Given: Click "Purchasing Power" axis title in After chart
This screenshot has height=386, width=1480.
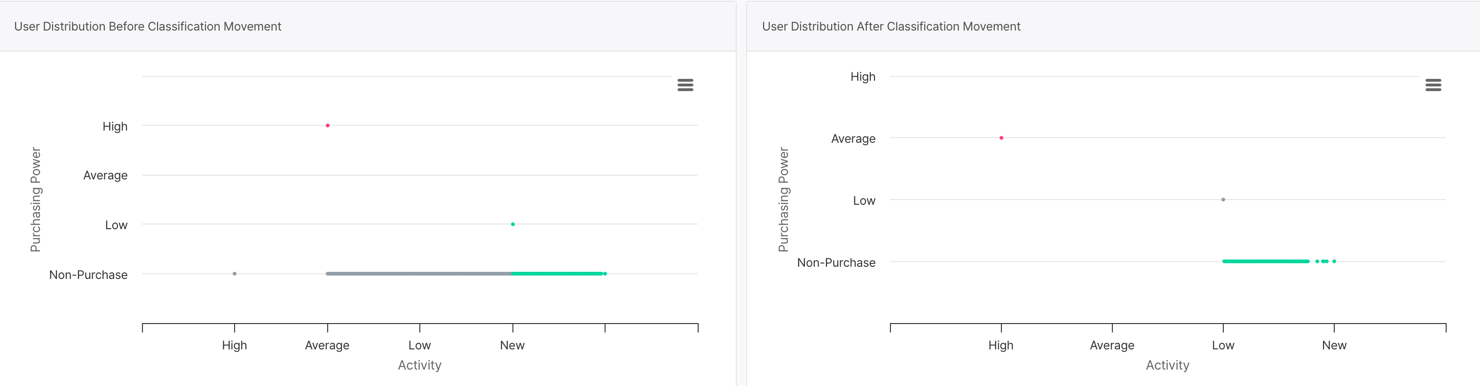Looking at the screenshot, I should [783, 199].
